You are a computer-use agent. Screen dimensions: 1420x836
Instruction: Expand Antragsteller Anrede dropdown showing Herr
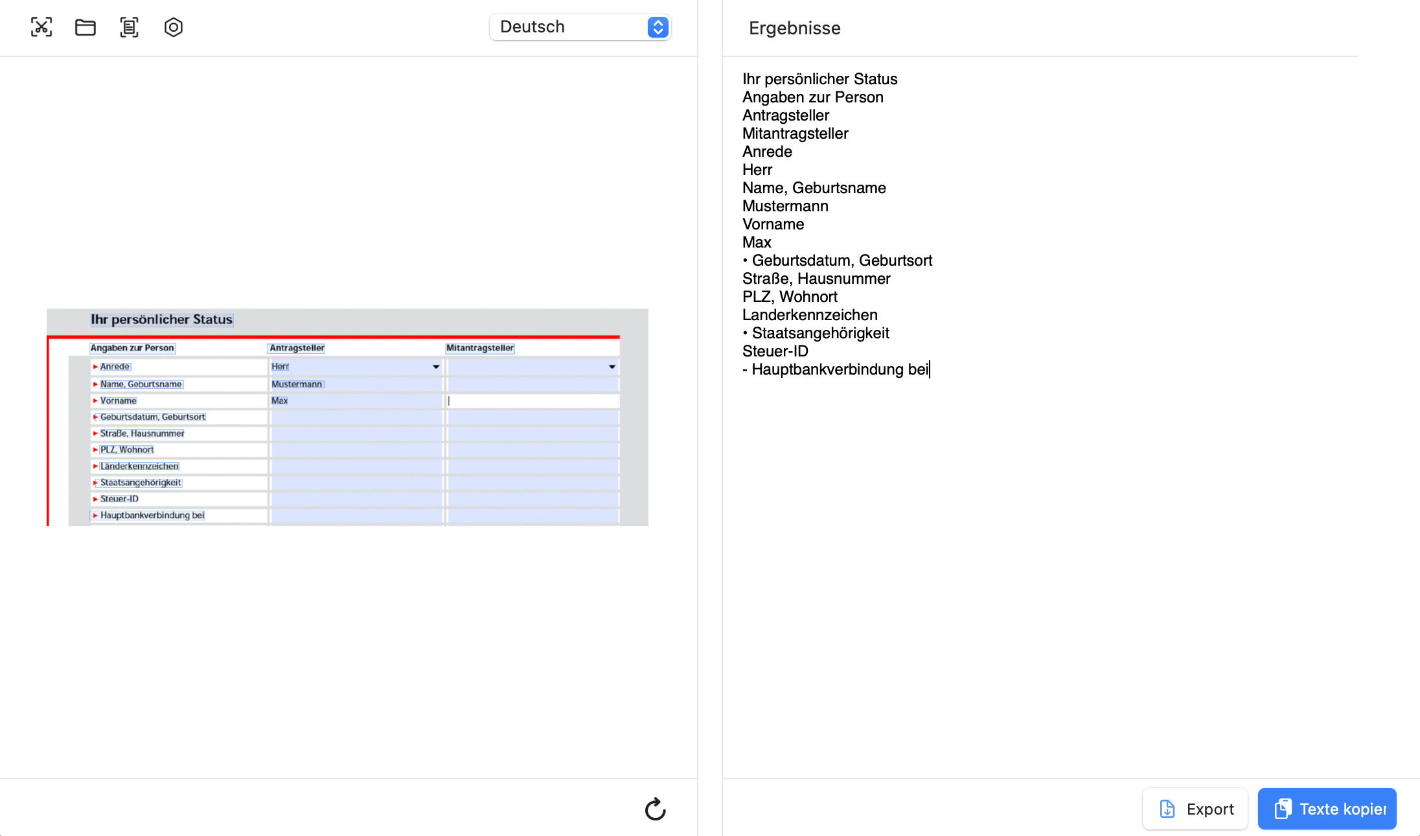(x=436, y=367)
